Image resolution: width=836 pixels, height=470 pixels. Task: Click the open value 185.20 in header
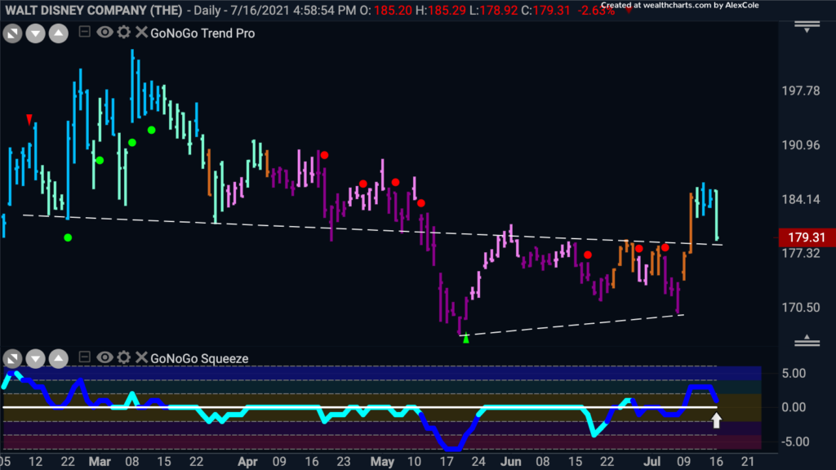point(393,11)
